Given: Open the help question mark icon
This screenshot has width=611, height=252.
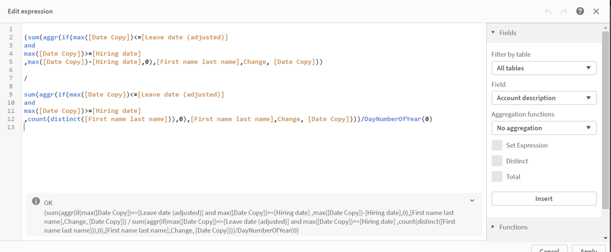Looking at the screenshot, I should pyautogui.click(x=580, y=11).
